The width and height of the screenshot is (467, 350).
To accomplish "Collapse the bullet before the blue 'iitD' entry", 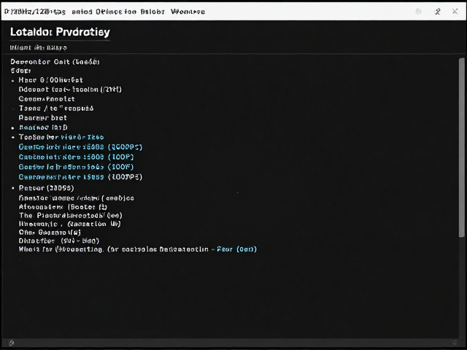I will (13, 128).
